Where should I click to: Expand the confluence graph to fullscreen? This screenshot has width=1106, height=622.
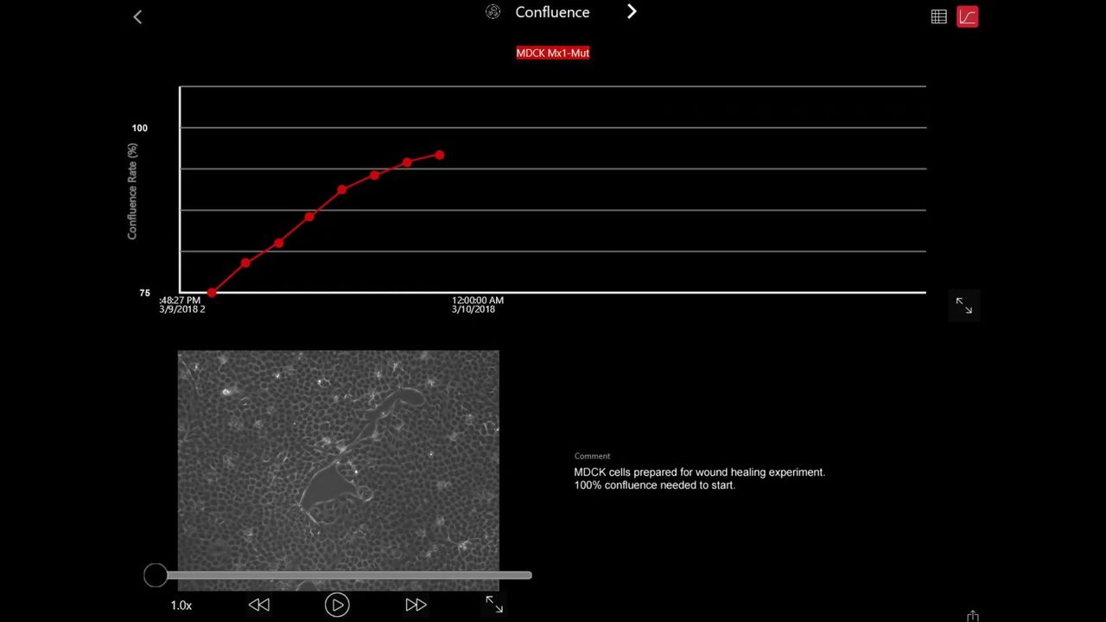pos(963,306)
